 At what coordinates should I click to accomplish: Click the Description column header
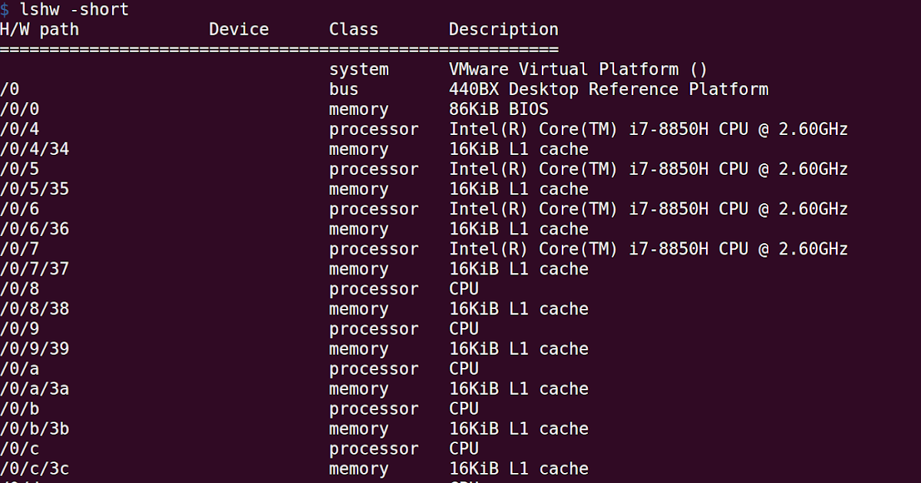pyautogui.click(x=503, y=29)
